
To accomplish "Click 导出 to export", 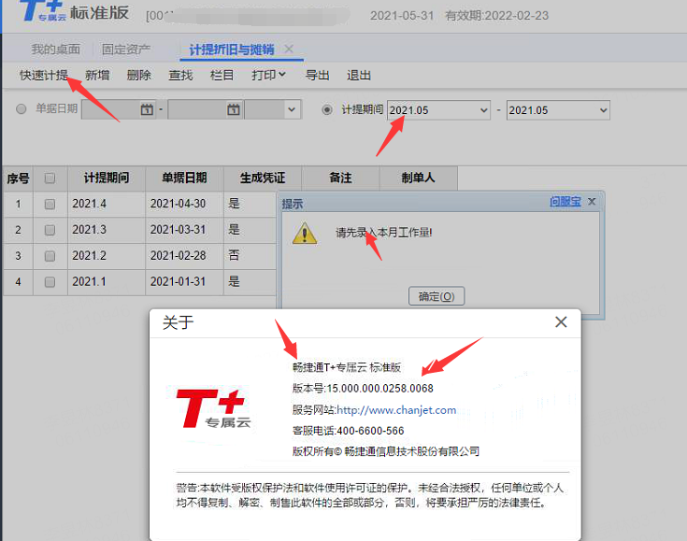I will 318,76.
